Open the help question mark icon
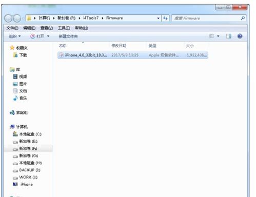 (240, 36)
